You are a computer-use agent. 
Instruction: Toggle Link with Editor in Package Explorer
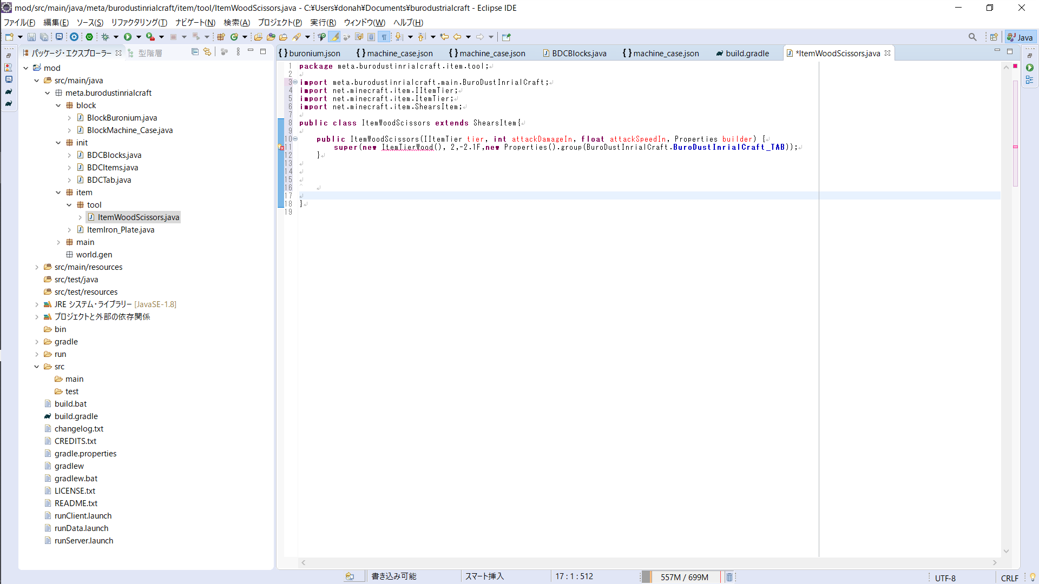(x=207, y=52)
